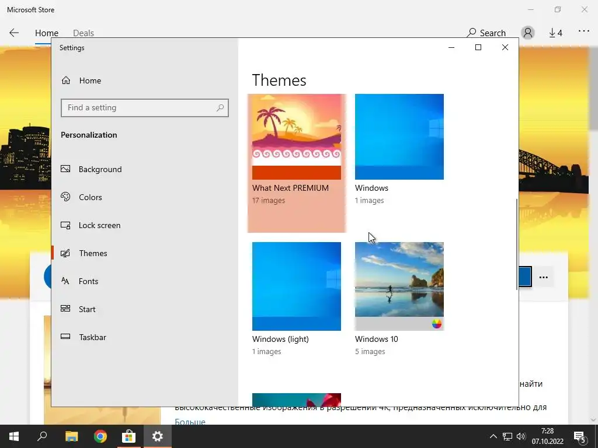Focus the Find a setting search box
This screenshot has width=598, height=448.
click(x=145, y=108)
